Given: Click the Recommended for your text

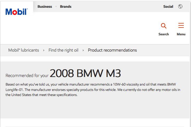Looking at the screenshot, I should pyautogui.click(x=27, y=76).
